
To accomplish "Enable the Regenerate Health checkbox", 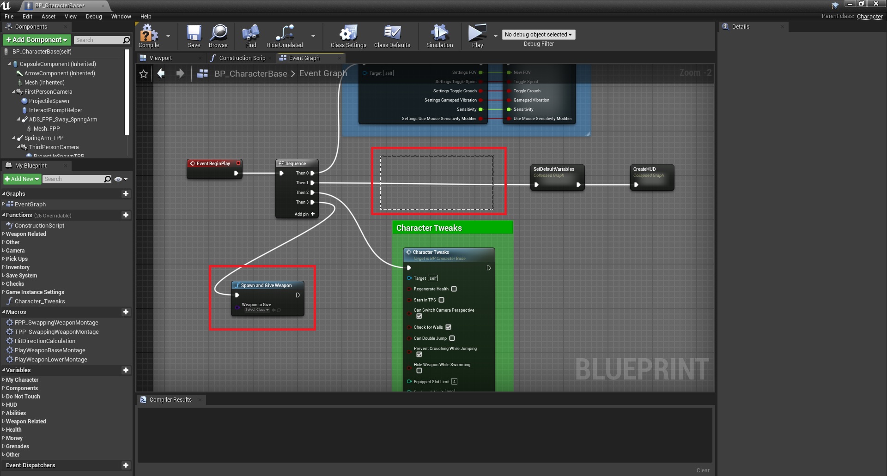I will [x=454, y=289].
